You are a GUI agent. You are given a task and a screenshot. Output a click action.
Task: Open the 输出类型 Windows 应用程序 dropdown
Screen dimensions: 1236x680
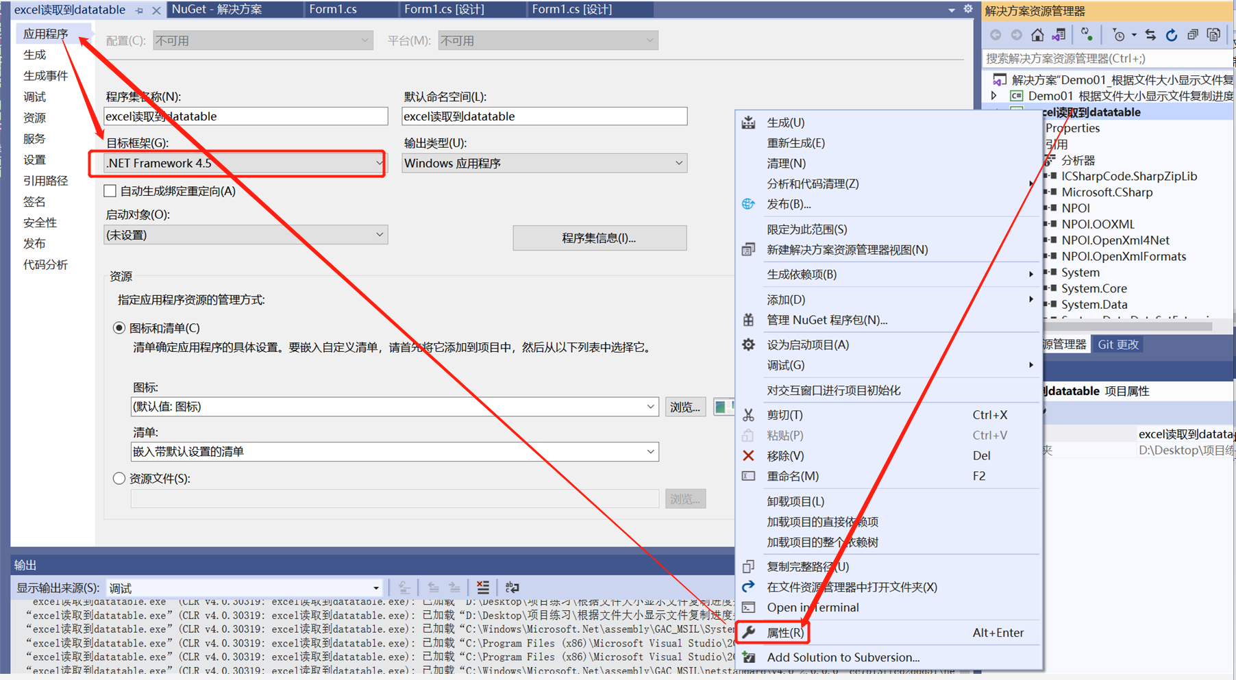545,163
